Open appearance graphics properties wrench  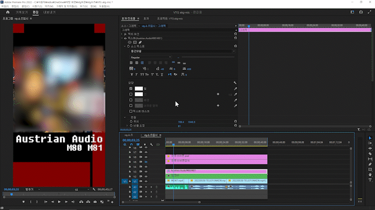pyautogui.click(x=235, y=83)
